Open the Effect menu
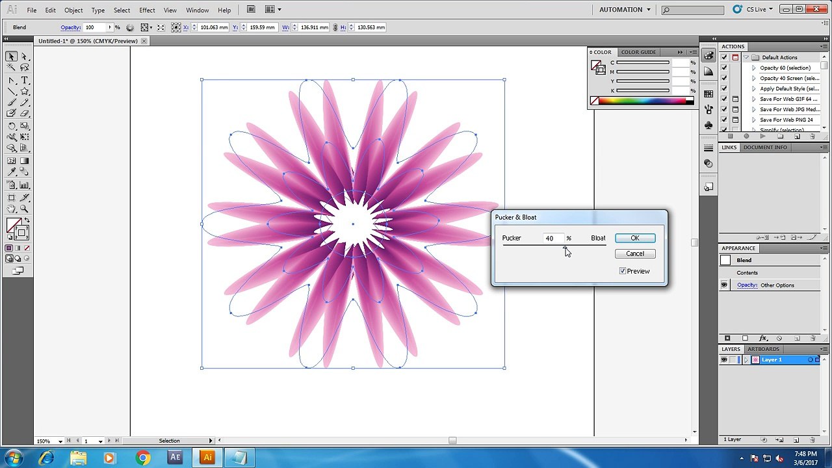The height and width of the screenshot is (468, 832). click(x=147, y=10)
